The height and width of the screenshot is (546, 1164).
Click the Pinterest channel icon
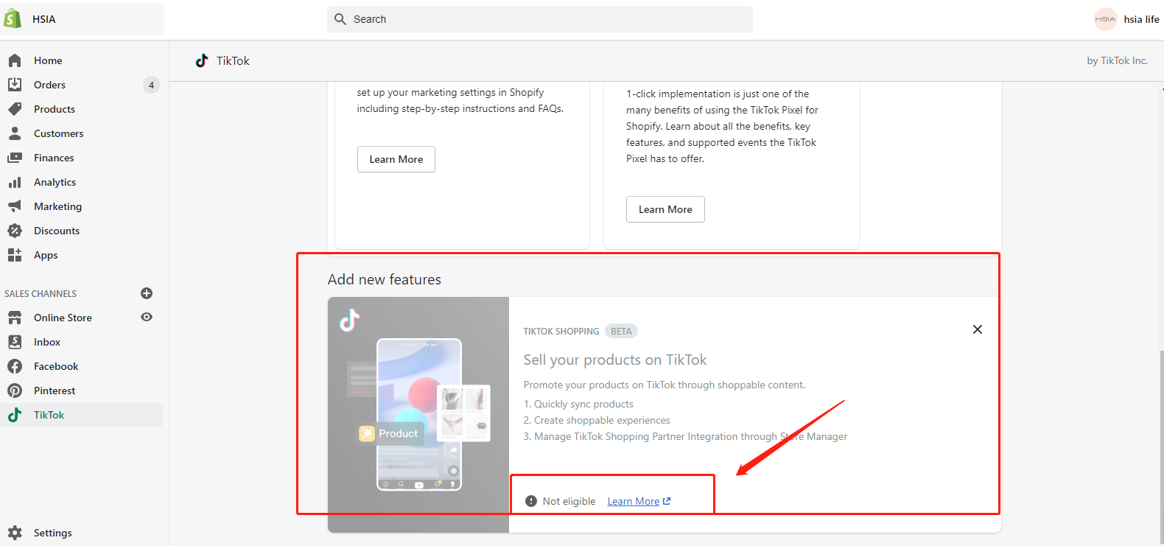coord(15,391)
